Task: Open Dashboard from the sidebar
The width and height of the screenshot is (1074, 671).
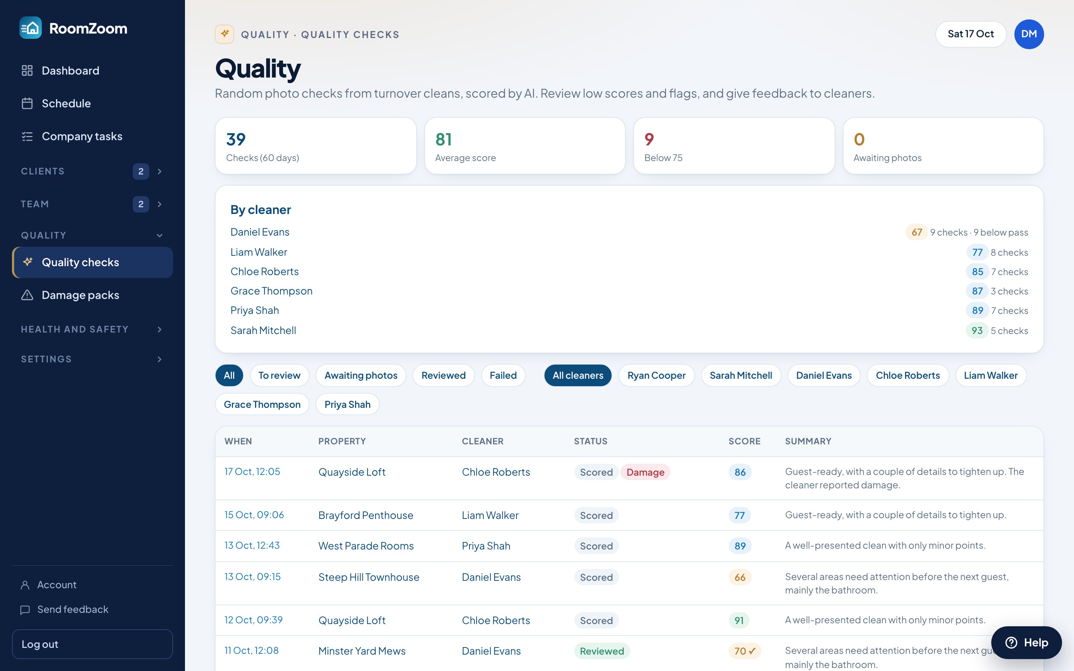Action: [x=92, y=70]
